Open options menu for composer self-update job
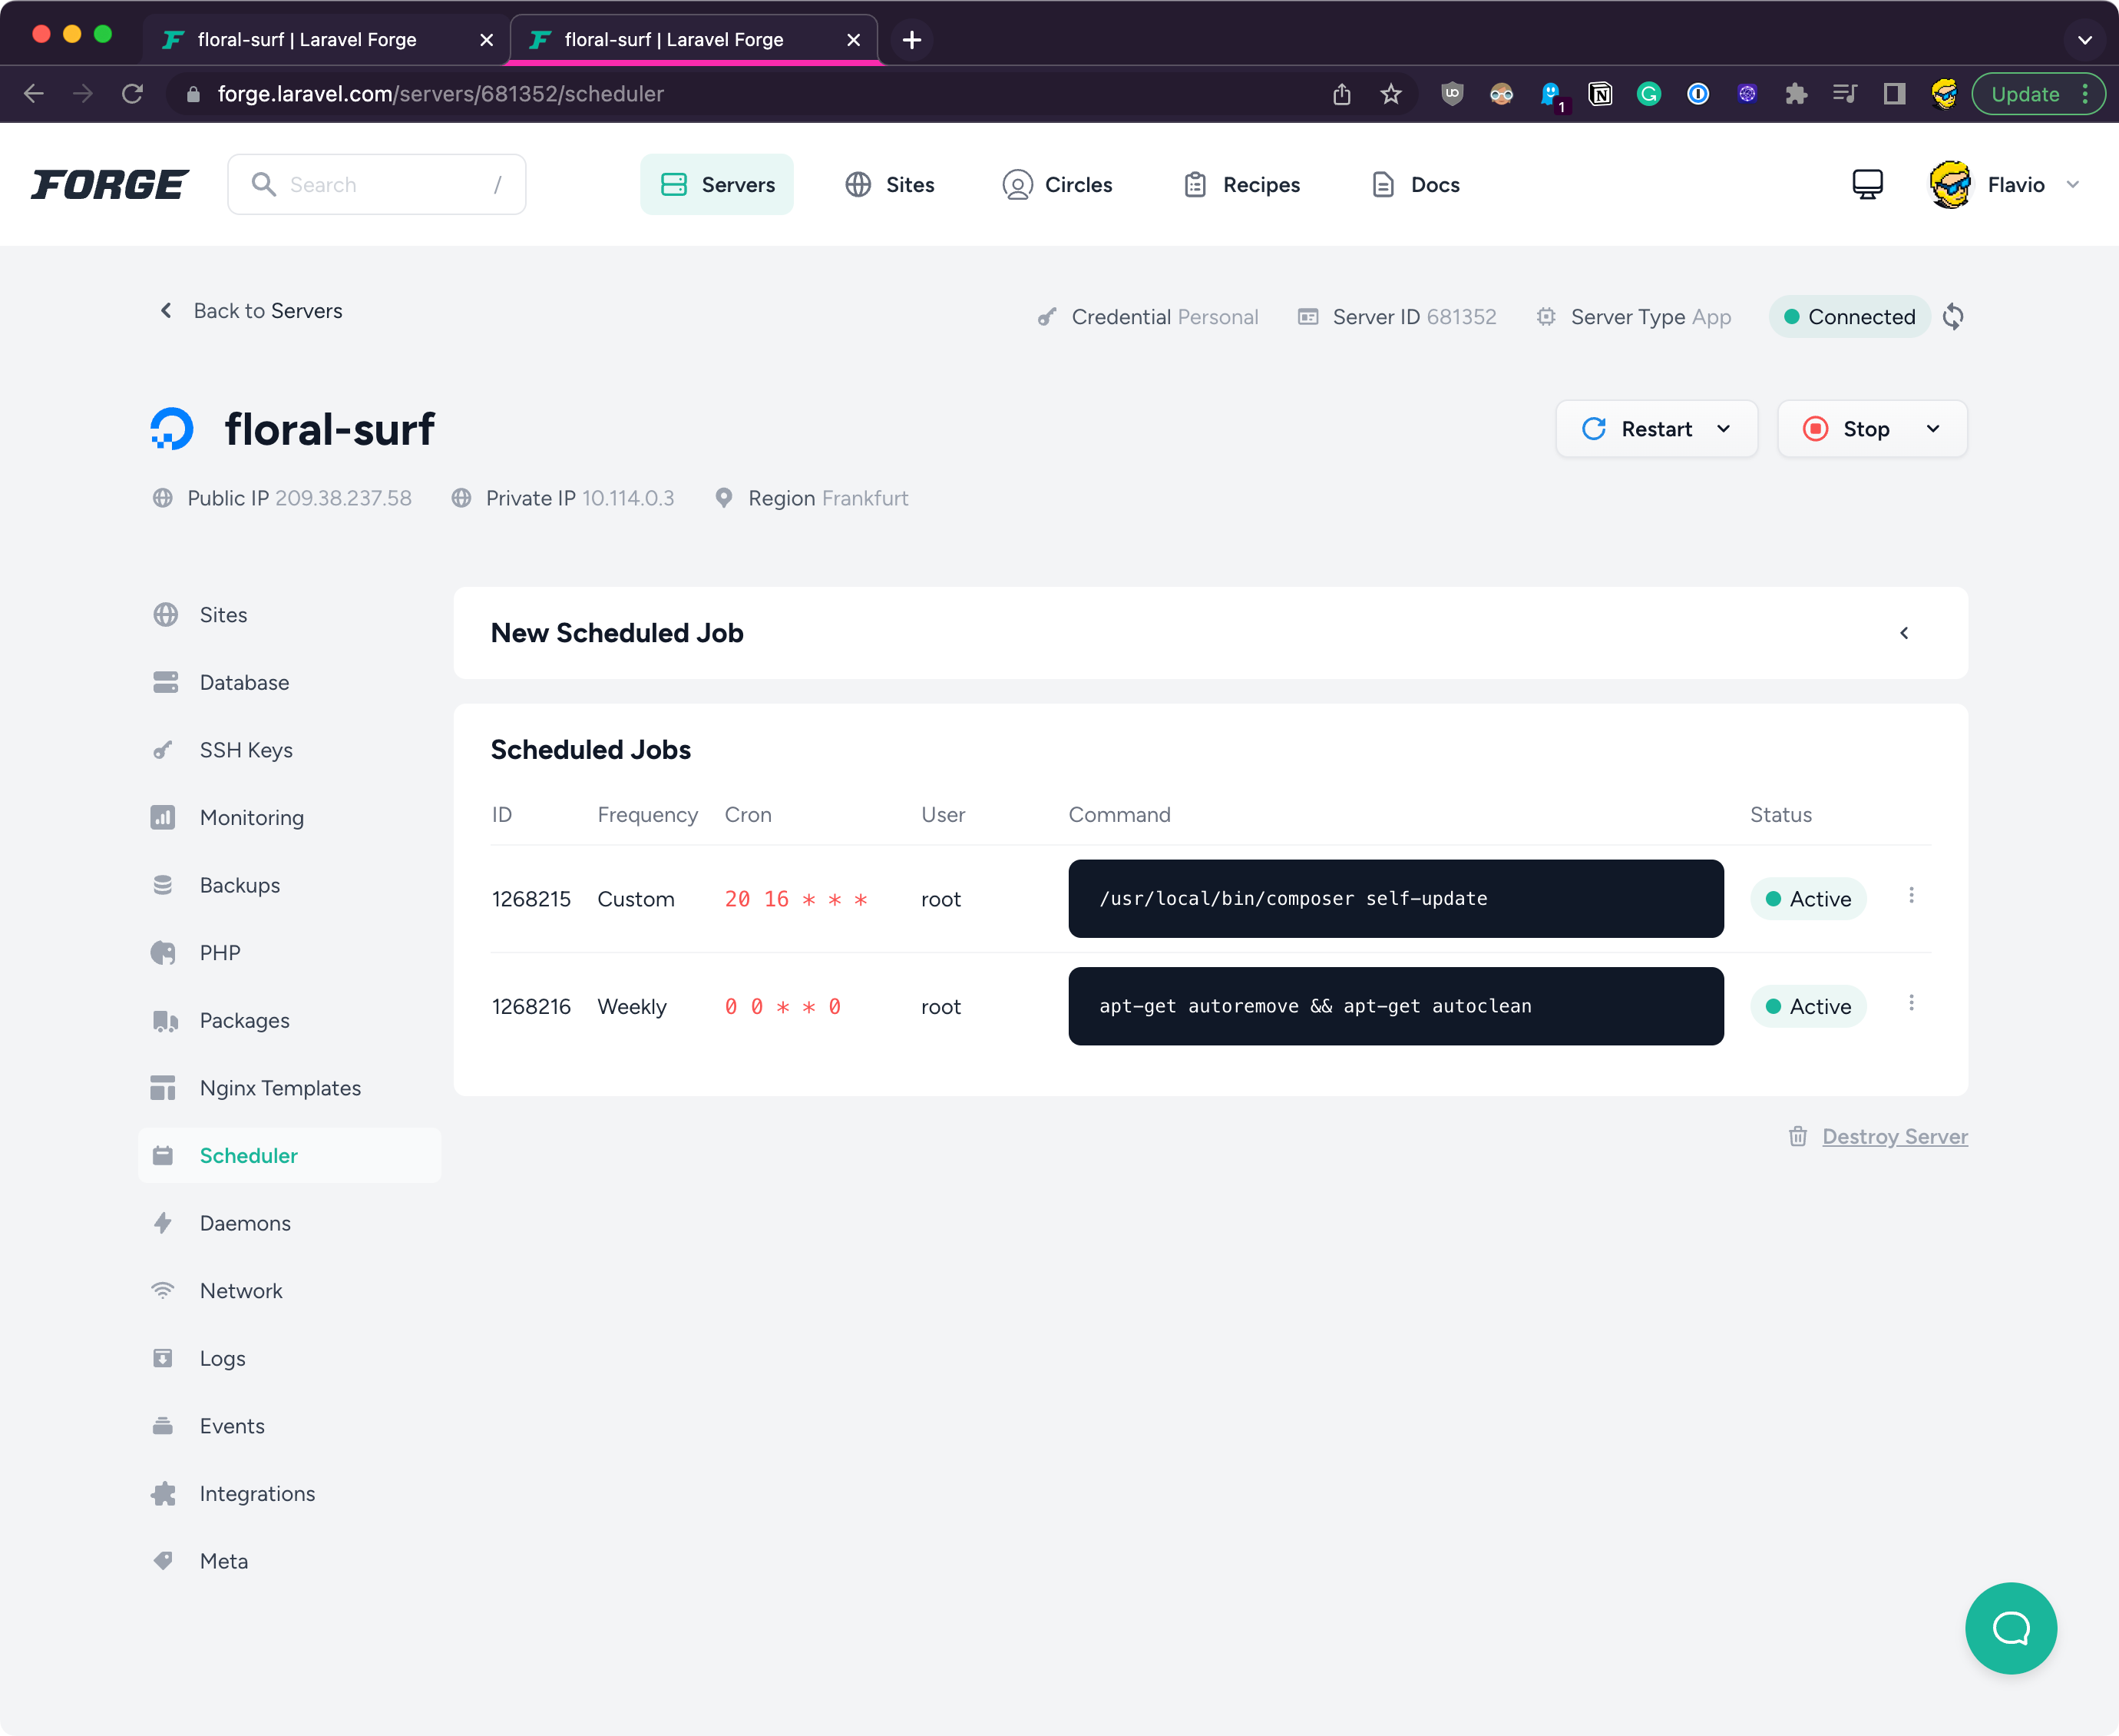Screen dimensions: 2119x1736 pyautogui.click(x=1911, y=896)
